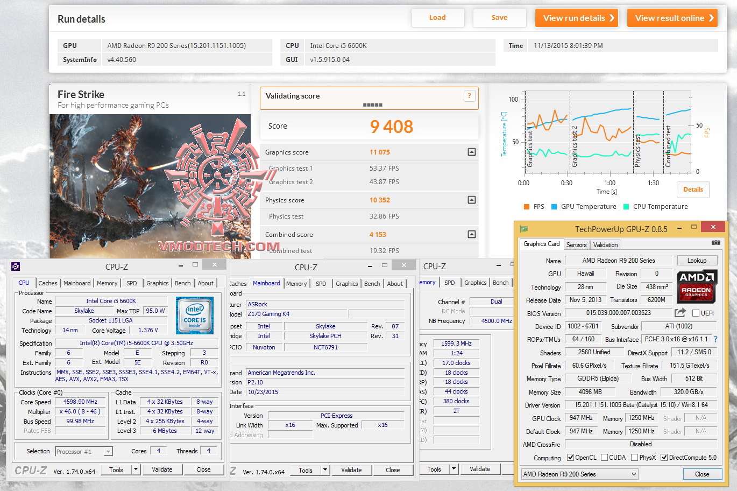Click the BIOS Version field 015.039.000.007.003523
This screenshot has height=491, width=737.
(618, 313)
